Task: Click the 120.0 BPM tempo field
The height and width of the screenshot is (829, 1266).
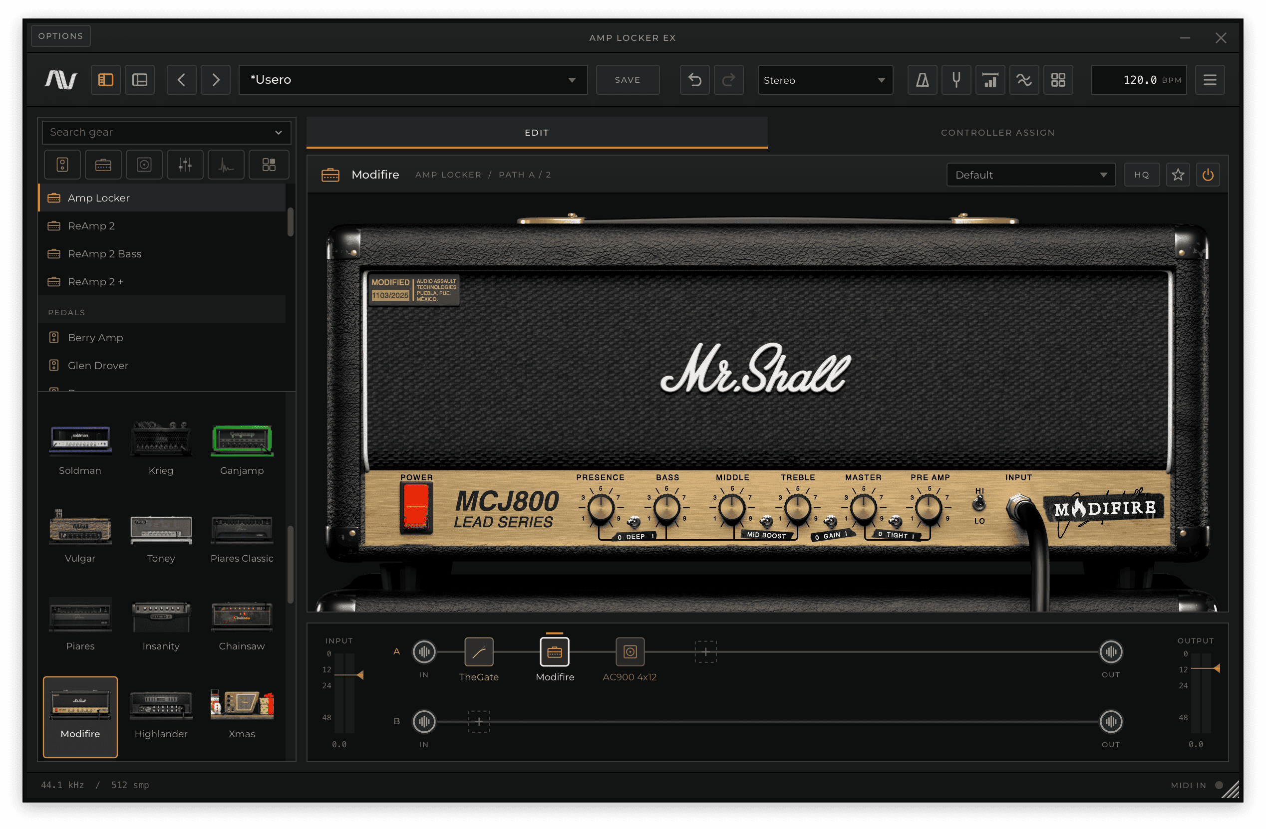Action: [x=1139, y=80]
